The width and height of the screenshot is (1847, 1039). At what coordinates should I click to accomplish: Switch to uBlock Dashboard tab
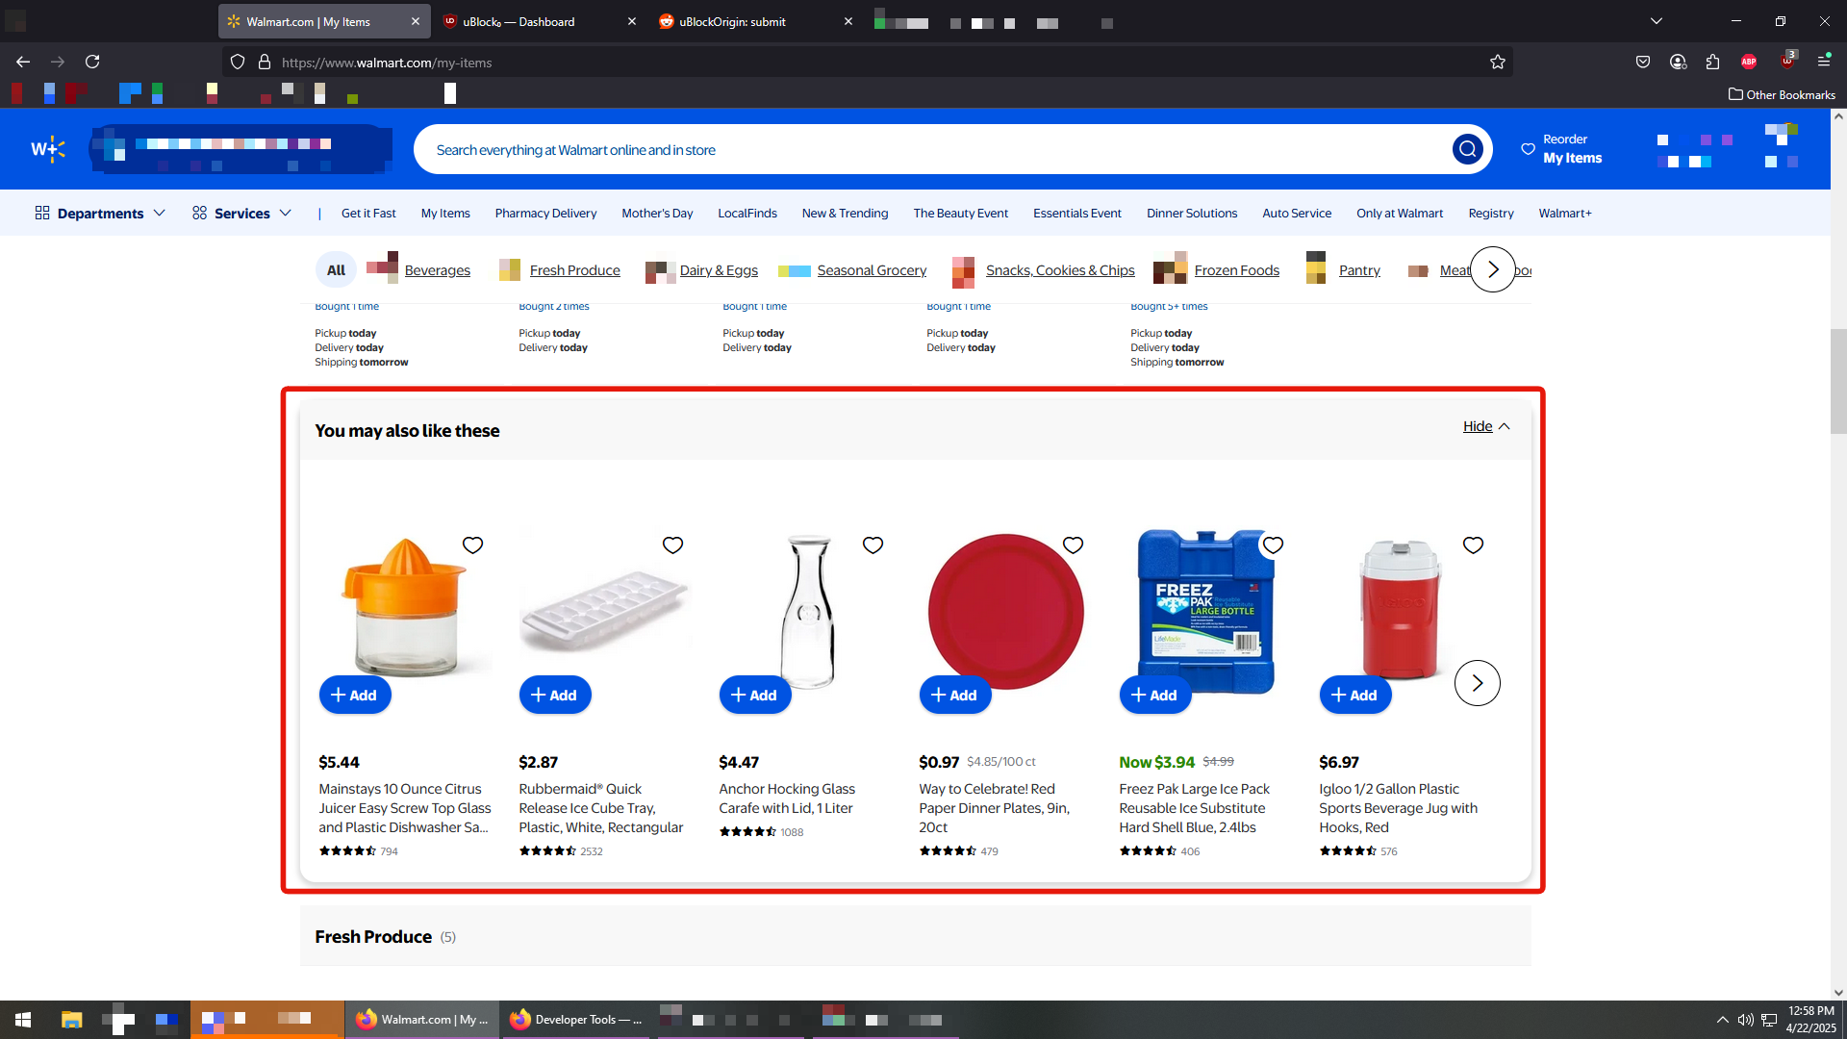[x=539, y=21]
